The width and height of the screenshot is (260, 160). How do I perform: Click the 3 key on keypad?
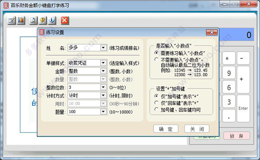[x=229, y=101]
